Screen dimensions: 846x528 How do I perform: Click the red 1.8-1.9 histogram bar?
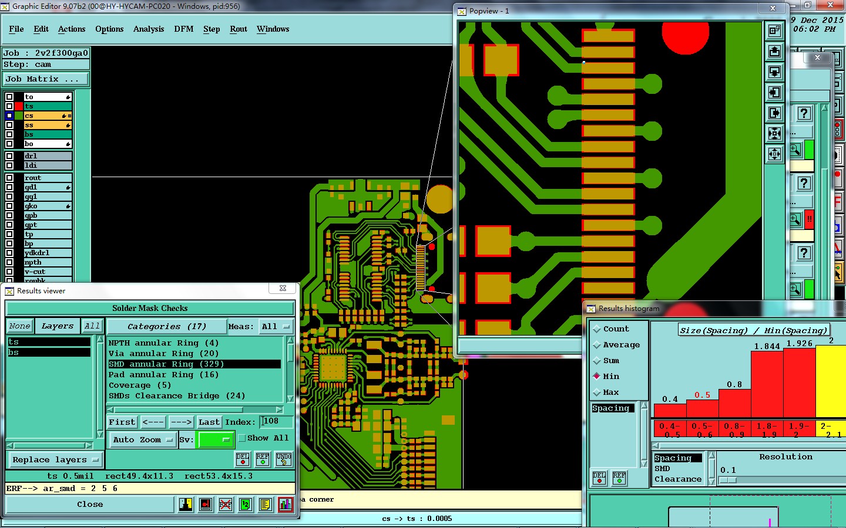767,384
